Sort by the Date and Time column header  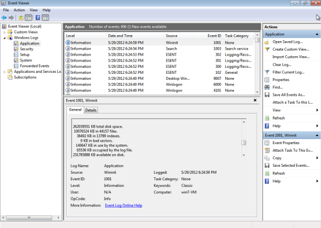[135, 36]
